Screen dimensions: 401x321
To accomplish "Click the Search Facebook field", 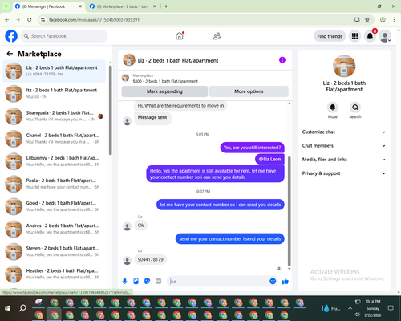I will pyautogui.click(x=64, y=36).
